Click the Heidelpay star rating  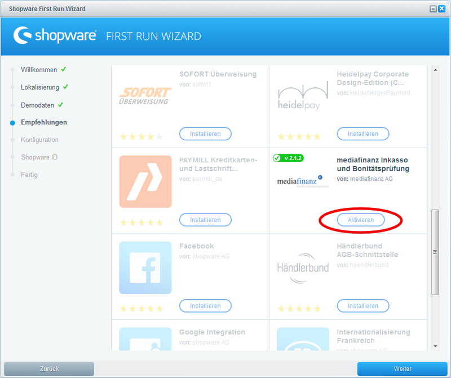click(299, 136)
